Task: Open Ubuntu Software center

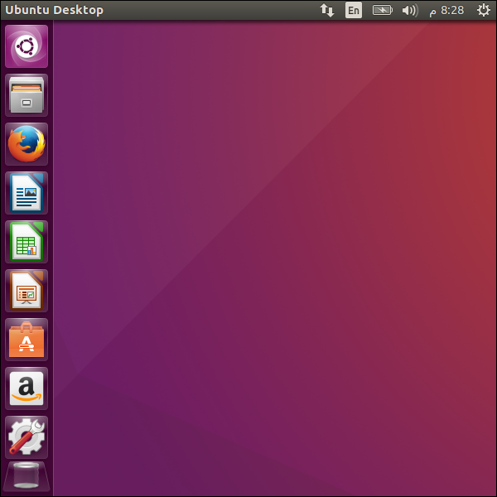Action: [27, 340]
